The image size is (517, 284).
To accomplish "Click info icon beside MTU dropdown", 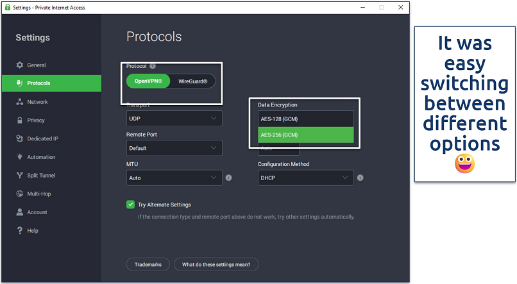I will click(228, 178).
